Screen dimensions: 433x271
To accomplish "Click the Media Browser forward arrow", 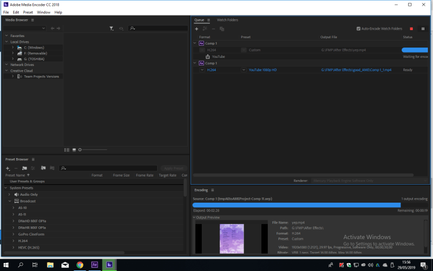I will click(59, 28).
